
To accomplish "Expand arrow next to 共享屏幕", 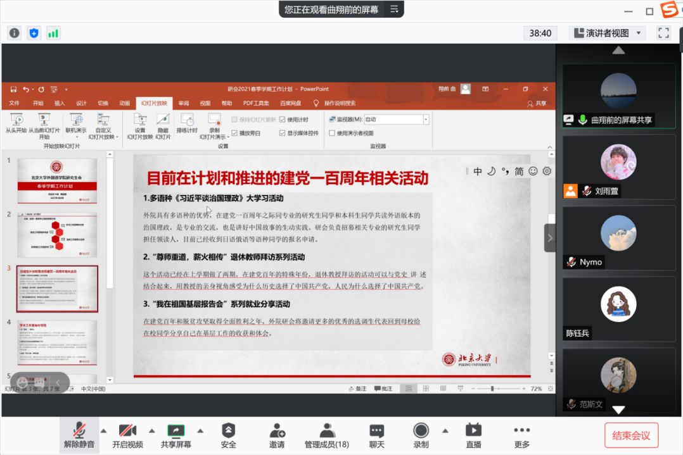I will tap(200, 431).
